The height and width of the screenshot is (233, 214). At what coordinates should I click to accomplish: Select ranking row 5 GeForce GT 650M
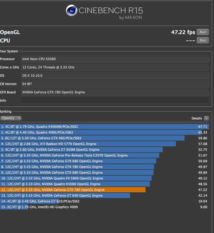(104, 149)
